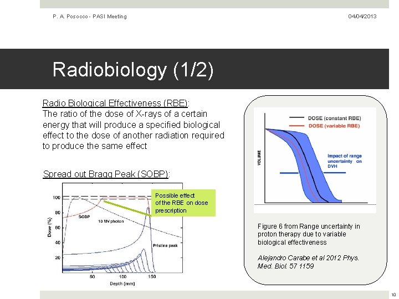Click 'Impact of range uncertainty on DVH' label
The width and height of the screenshot is (399, 299).
345,161
